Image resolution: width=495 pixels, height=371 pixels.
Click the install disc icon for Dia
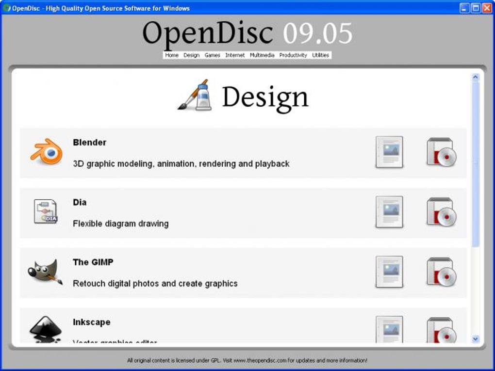(x=441, y=212)
